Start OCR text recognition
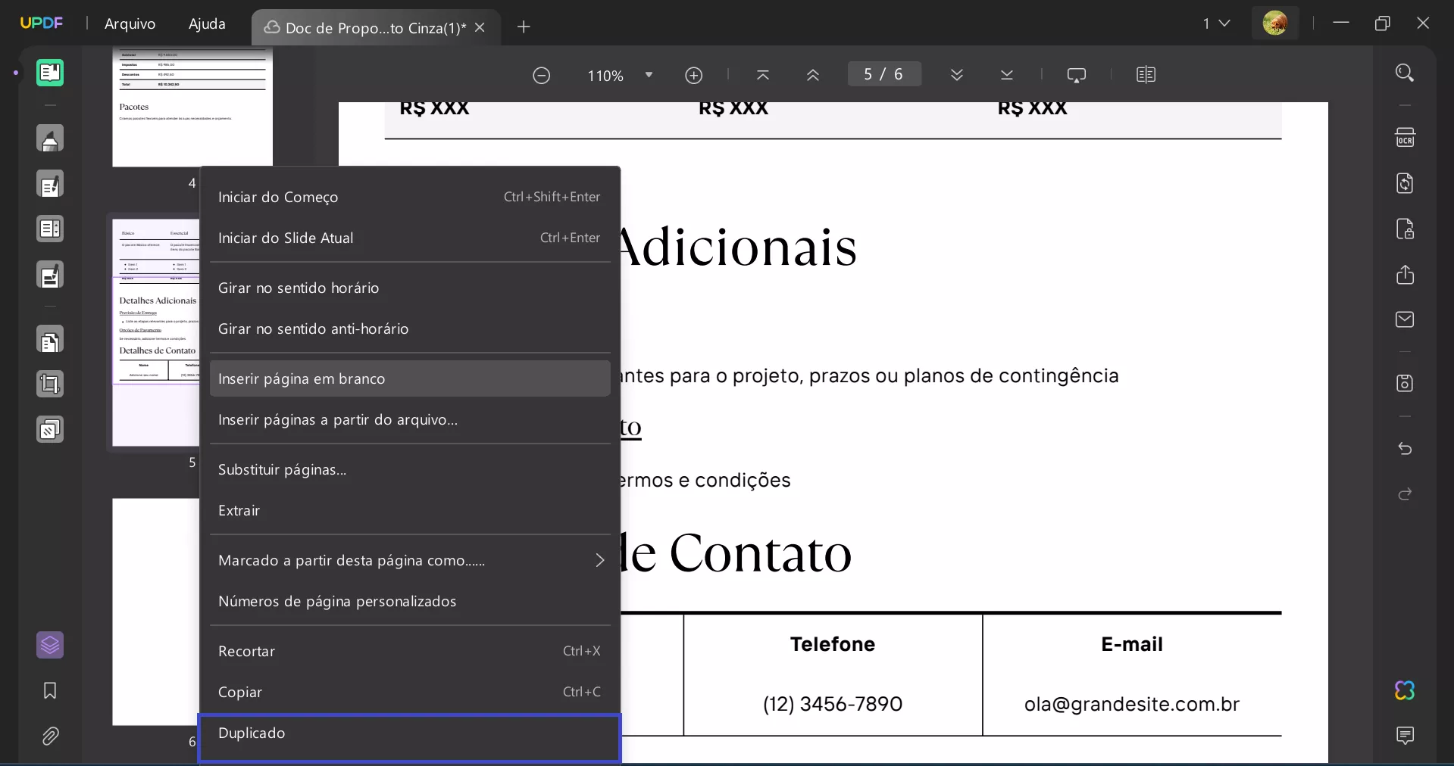 [x=1406, y=138]
